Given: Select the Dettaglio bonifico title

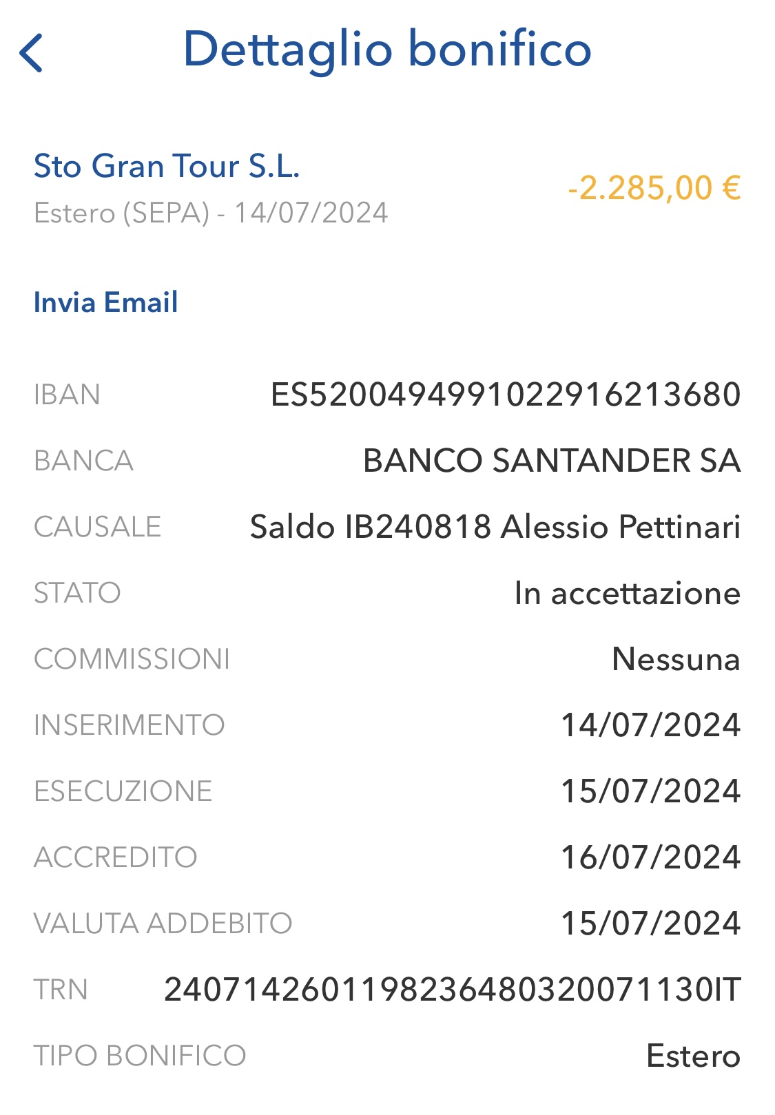Looking at the screenshot, I should pos(387,50).
